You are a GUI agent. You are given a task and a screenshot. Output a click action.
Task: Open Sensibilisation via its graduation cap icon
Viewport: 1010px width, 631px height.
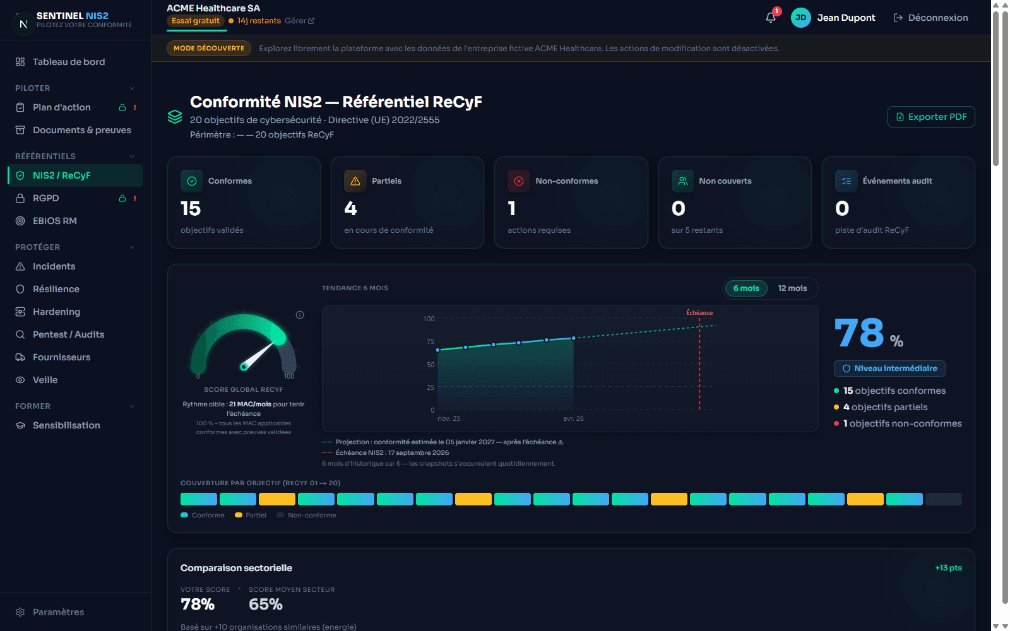[20, 425]
